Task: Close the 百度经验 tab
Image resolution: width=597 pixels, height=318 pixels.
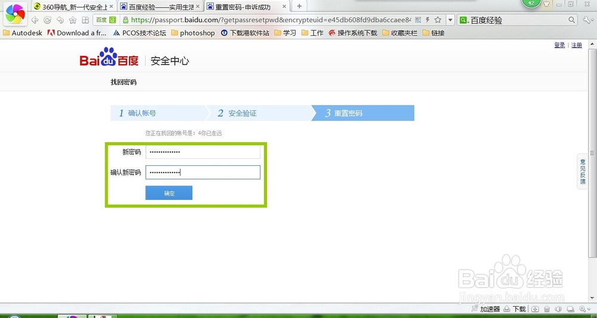Action: click(198, 7)
